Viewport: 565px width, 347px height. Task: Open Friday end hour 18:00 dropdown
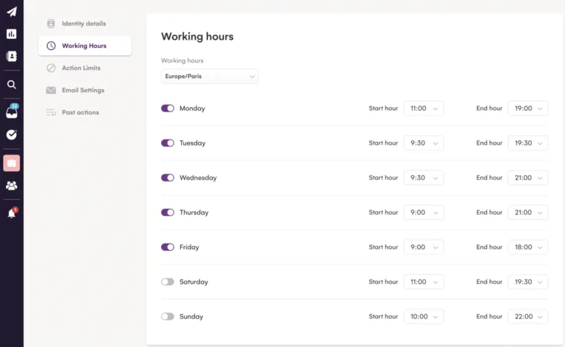(x=528, y=247)
